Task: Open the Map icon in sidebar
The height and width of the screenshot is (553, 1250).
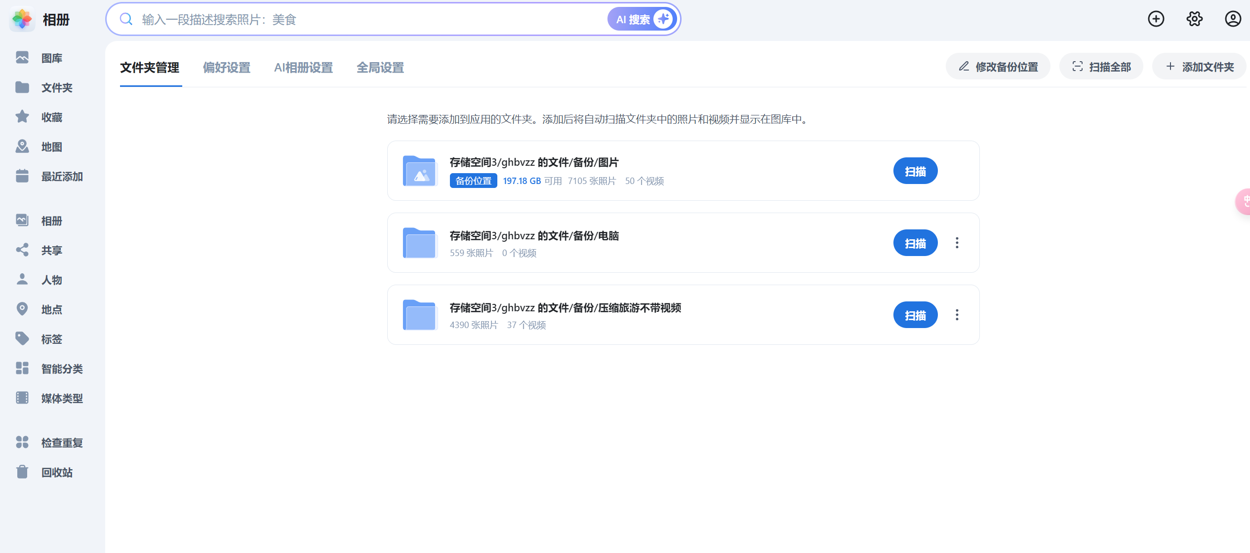Action: pos(22,147)
